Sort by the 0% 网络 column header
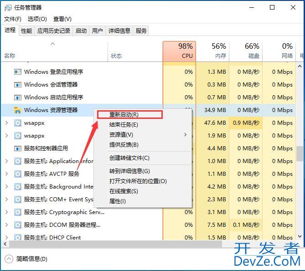The height and width of the screenshot is (271, 305). pyautogui.click(x=279, y=51)
